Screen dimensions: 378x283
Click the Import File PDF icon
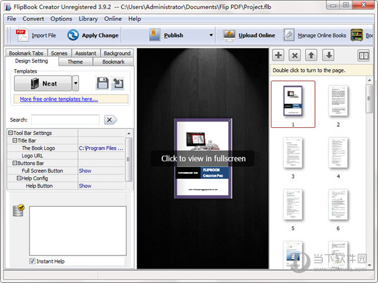pos(22,35)
